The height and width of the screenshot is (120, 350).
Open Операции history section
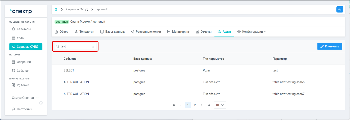(x=24, y=62)
